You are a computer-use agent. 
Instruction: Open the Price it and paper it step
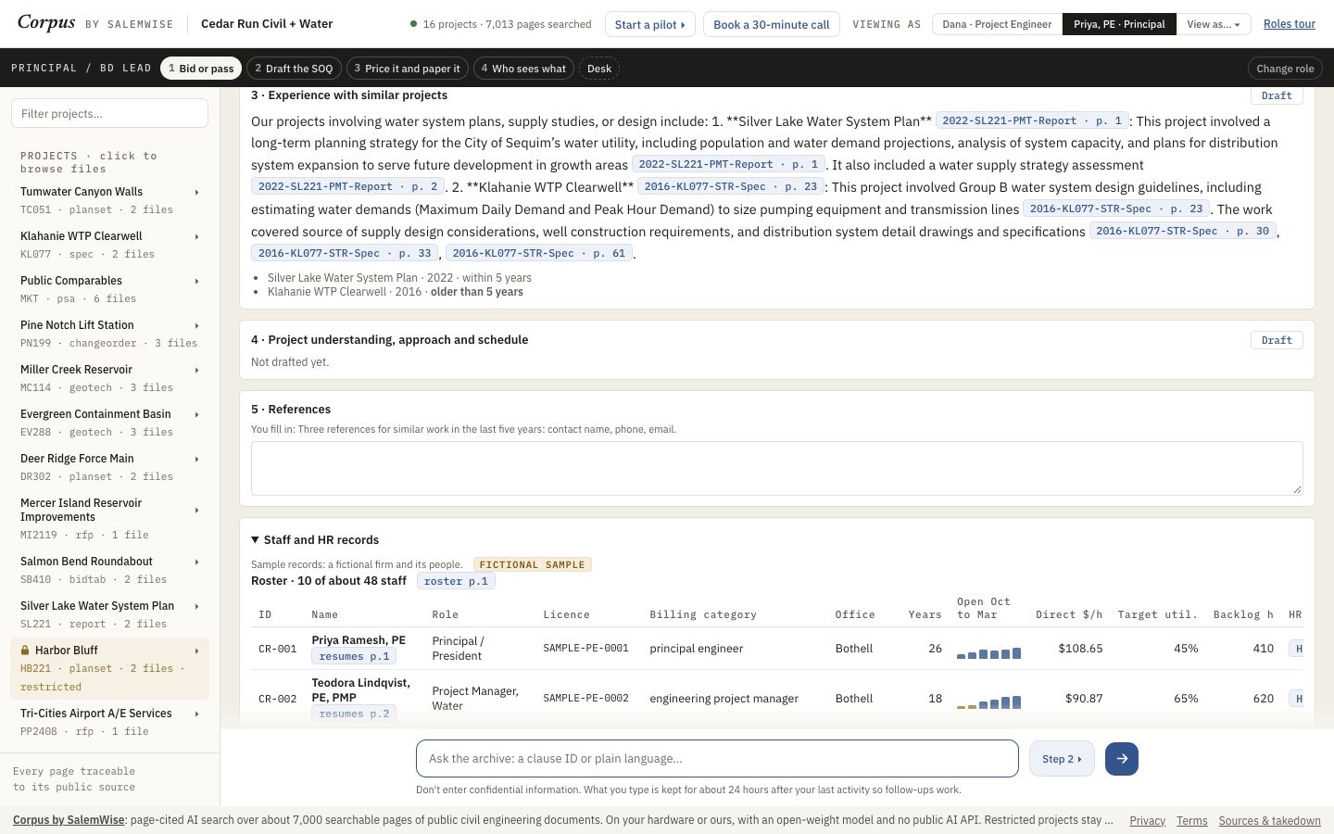click(x=407, y=69)
